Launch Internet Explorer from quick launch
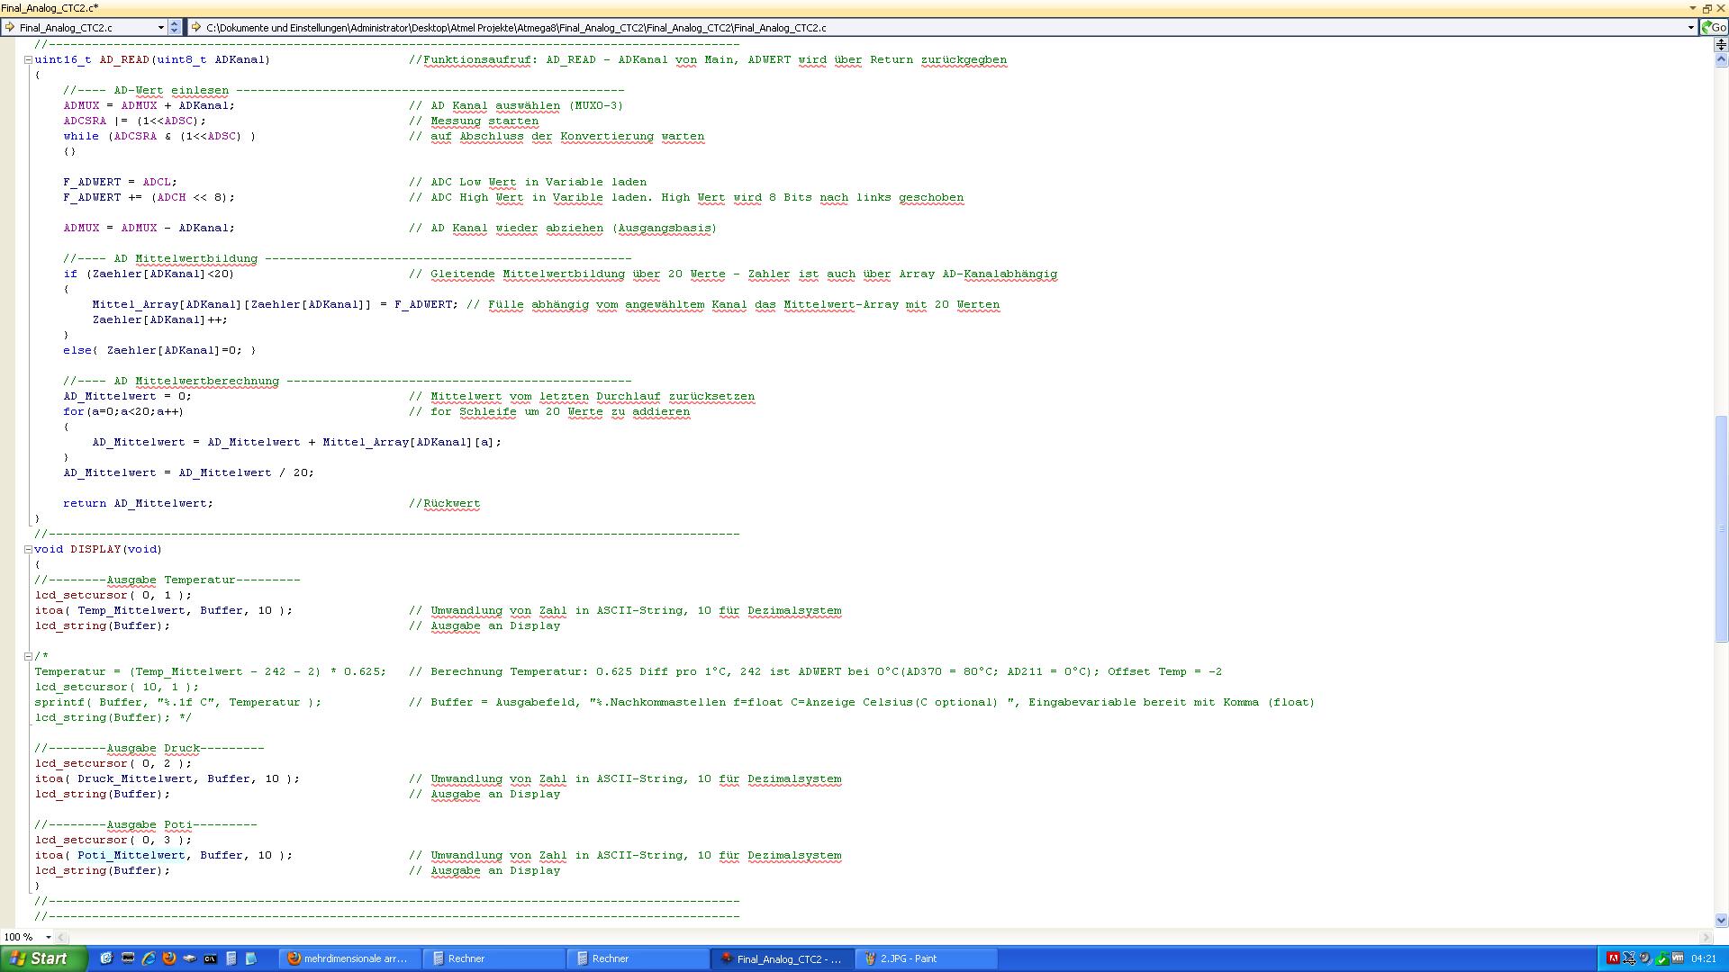This screenshot has height=972, width=1729. tap(148, 958)
